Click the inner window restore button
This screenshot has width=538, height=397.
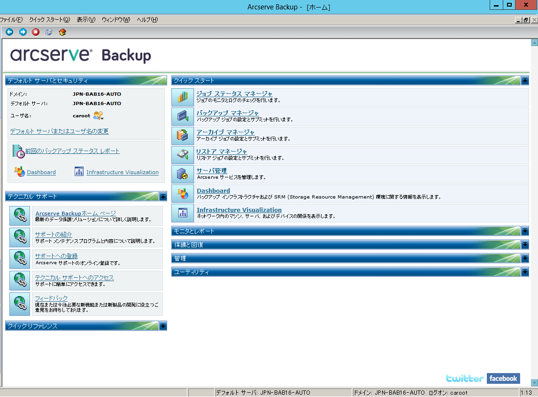tap(526, 20)
